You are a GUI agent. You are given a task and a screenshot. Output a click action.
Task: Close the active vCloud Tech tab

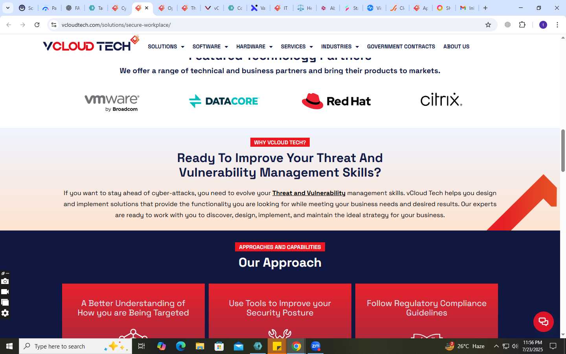(x=147, y=8)
